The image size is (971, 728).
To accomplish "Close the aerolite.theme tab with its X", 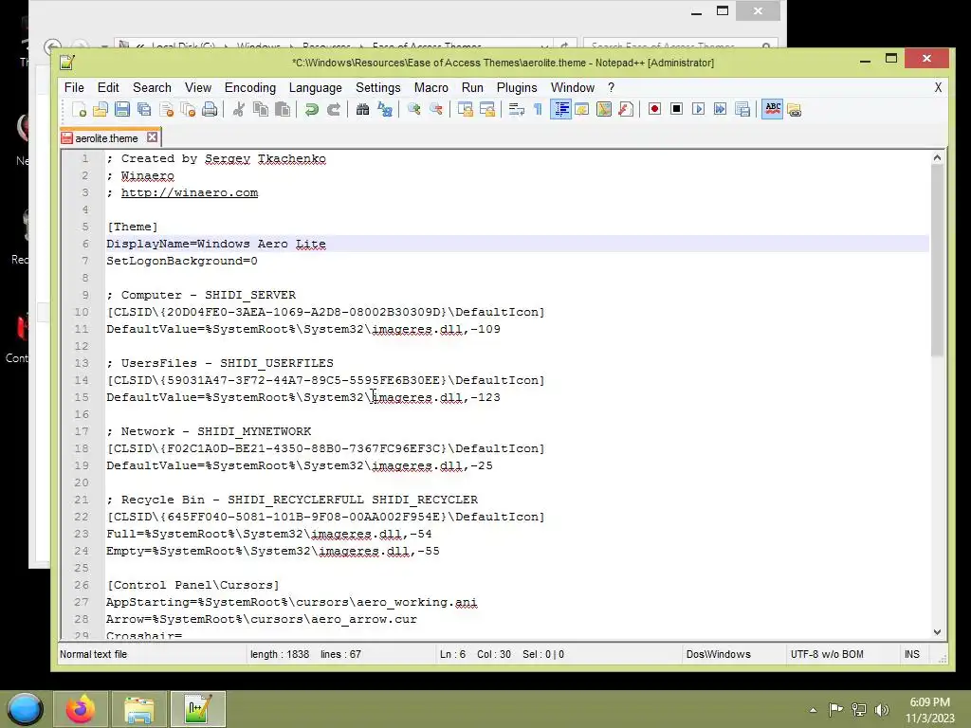I will [153, 137].
